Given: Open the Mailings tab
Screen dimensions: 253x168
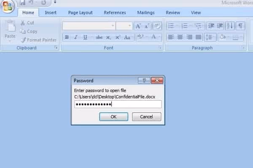Looking at the screenshot, I should pos(146,13).
